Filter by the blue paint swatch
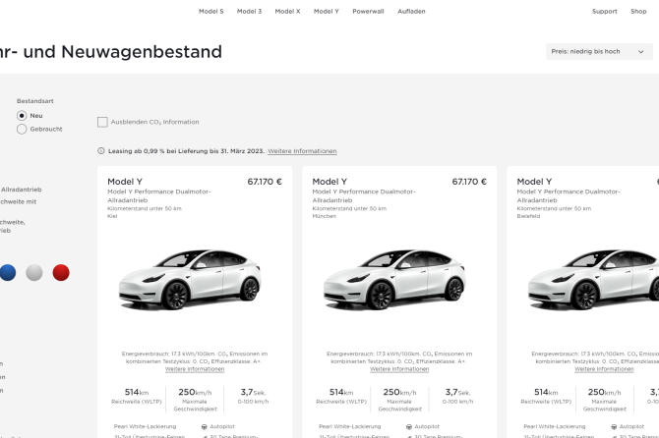 pyautogui.click(x=8, y=273)
